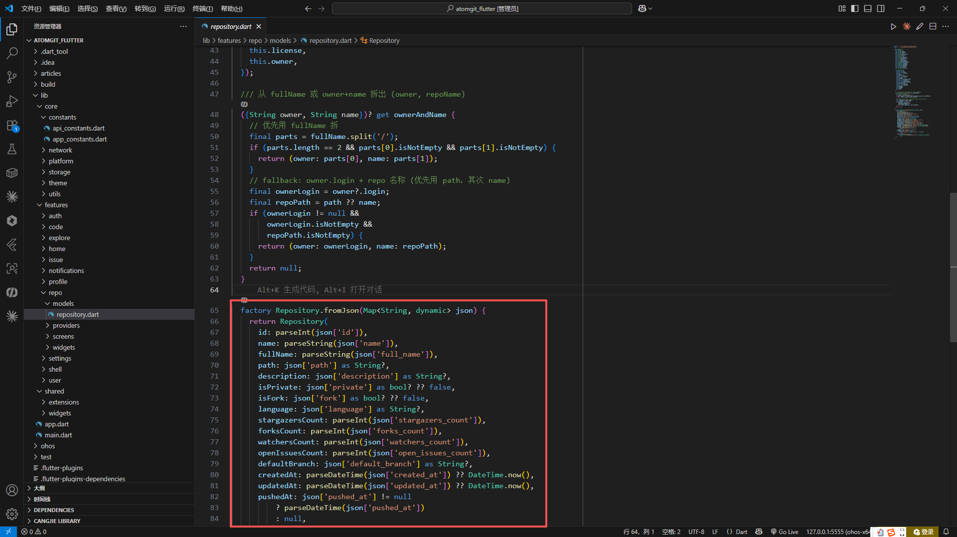Expand the 大纲 outline section
This screenshot has width=957, height=537.
pos(109,488)
